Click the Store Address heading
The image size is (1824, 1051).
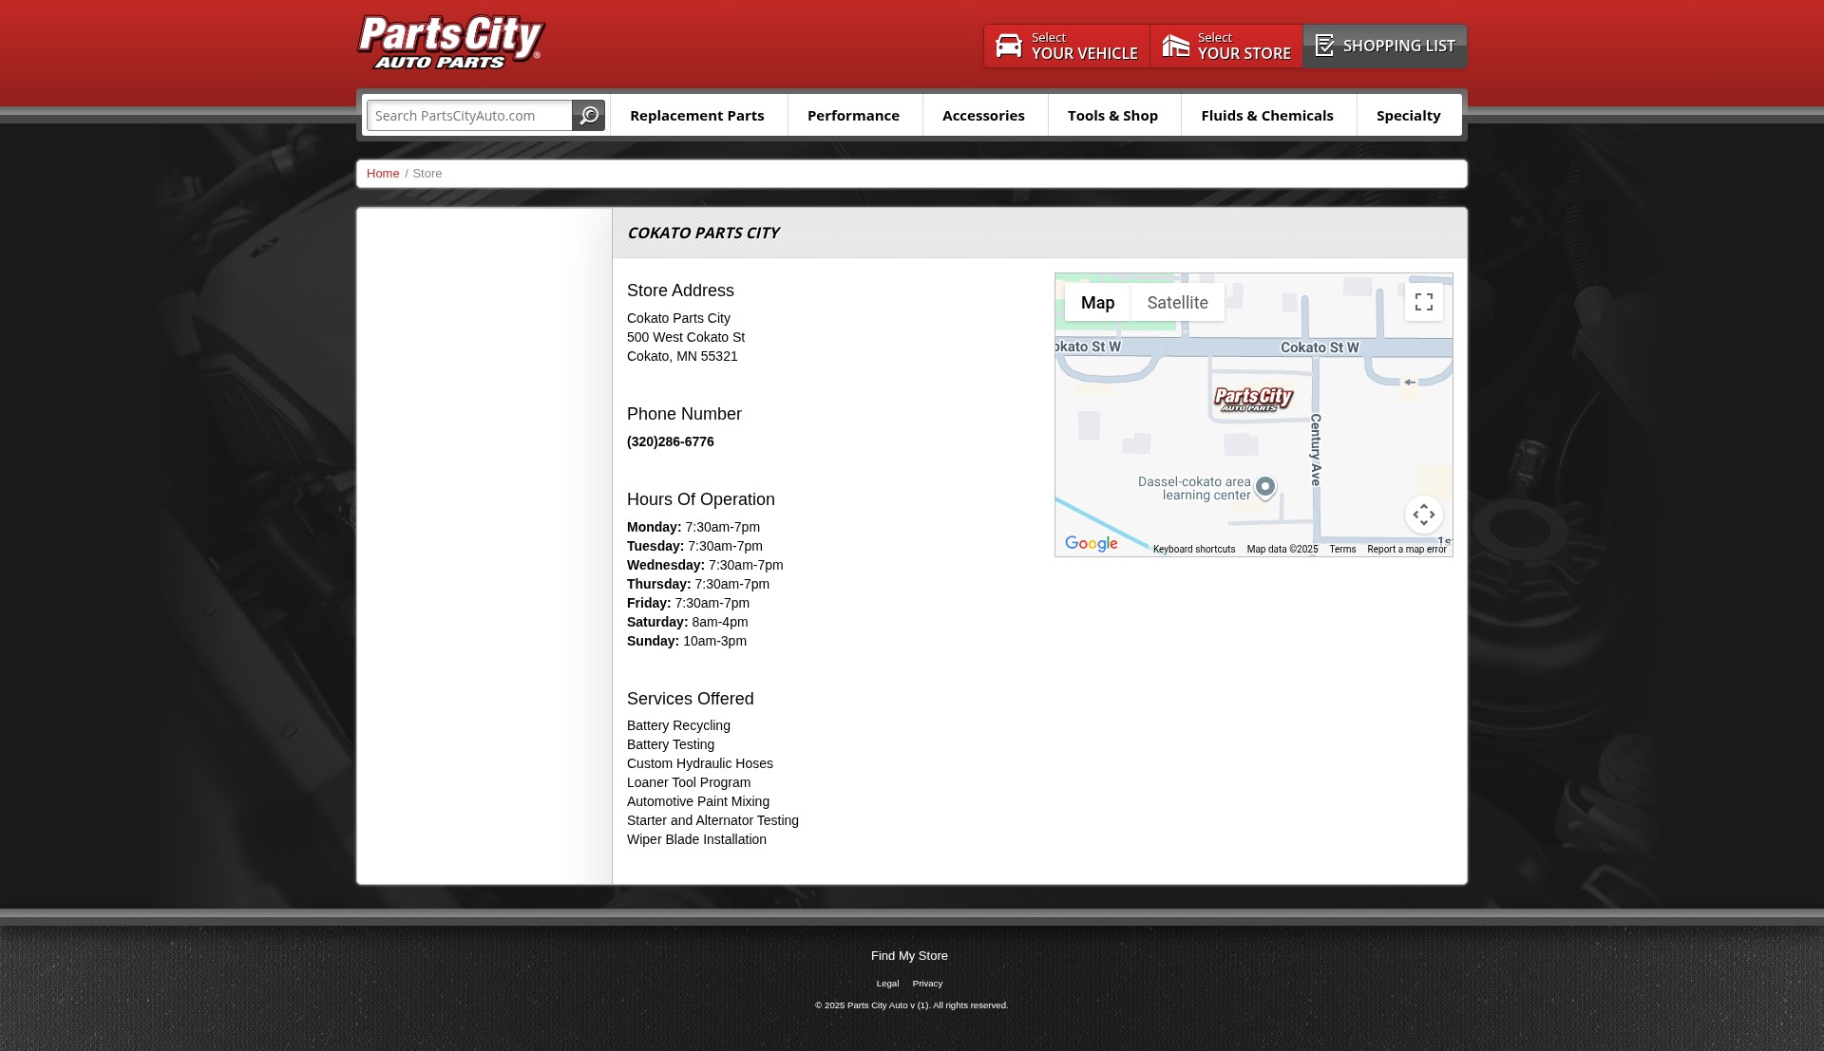(x=680, y=291)
